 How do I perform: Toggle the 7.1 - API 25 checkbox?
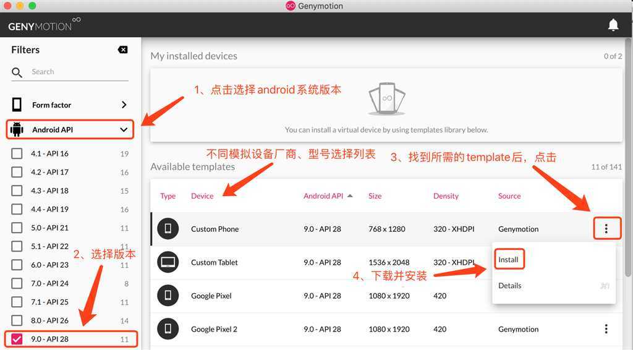click(17, 302)
